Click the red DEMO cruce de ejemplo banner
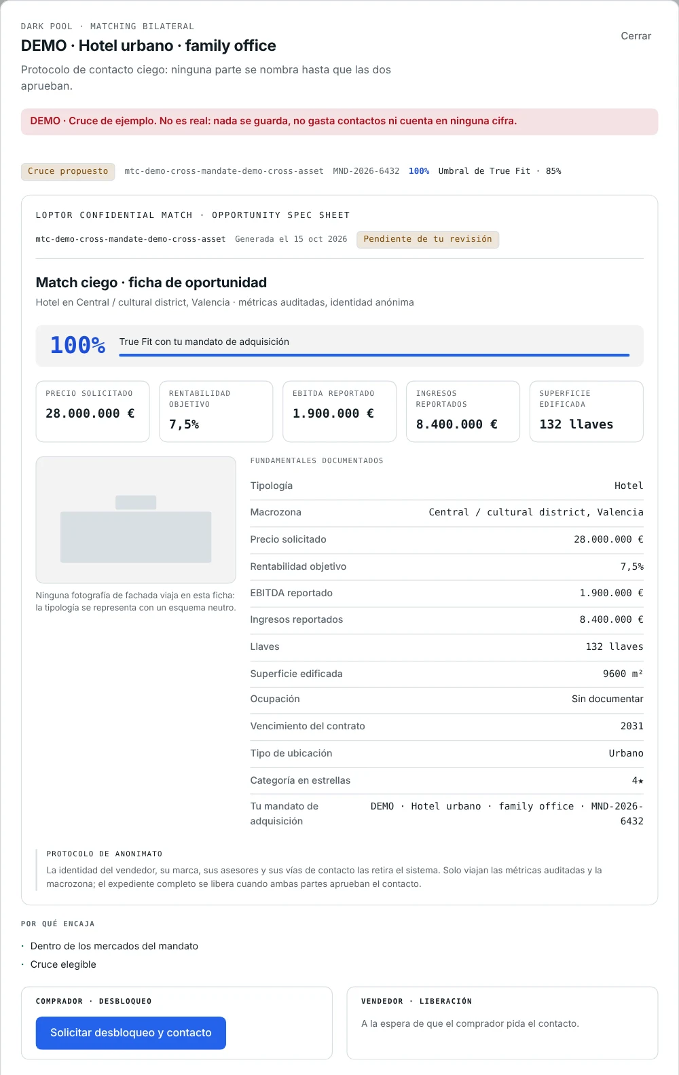Image resolution: width=679 pixels, height=1075 pixels. 339,122
